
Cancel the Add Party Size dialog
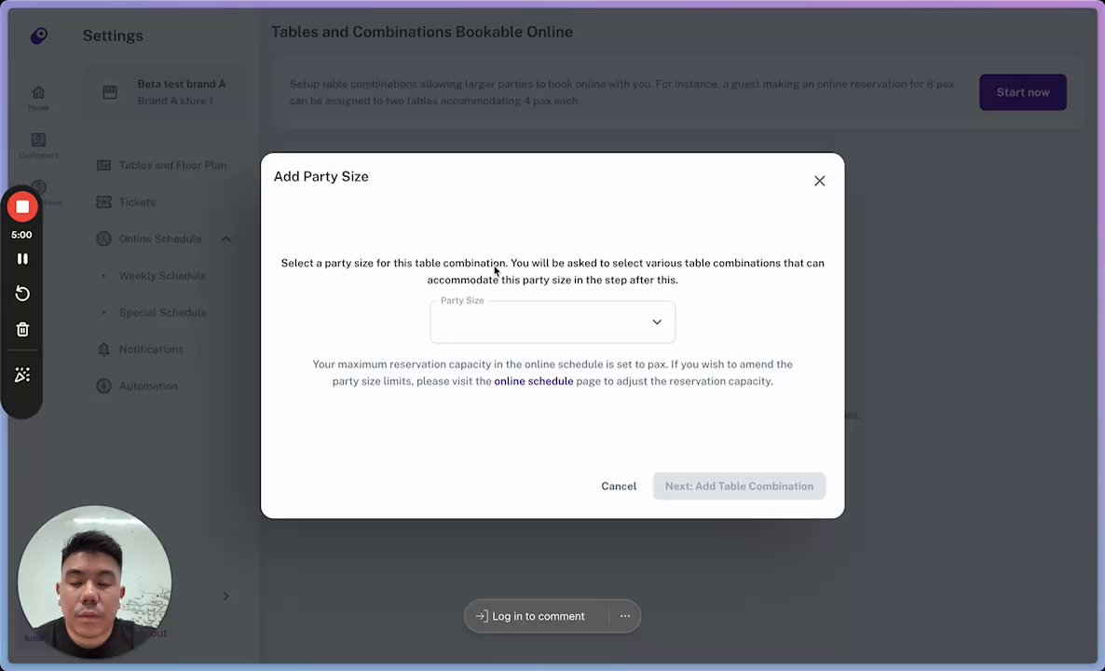pos(619,486)
